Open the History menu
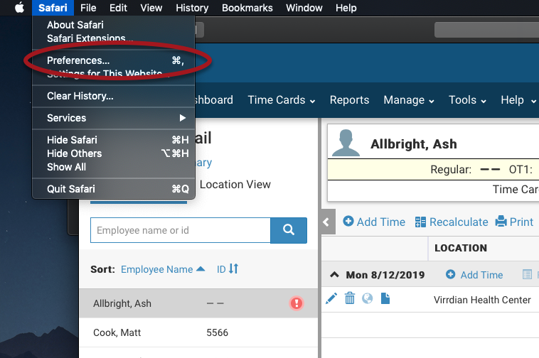The width and height of the screenshot is (539, 358). click(x=192, y=8)
